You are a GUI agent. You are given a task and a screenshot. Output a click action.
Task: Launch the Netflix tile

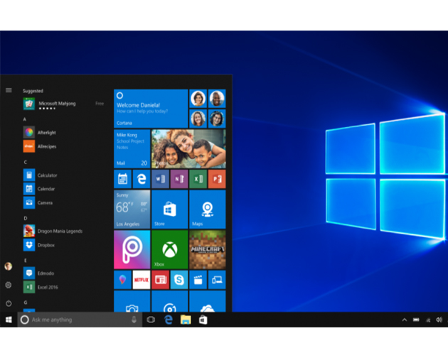click(142, 280)
